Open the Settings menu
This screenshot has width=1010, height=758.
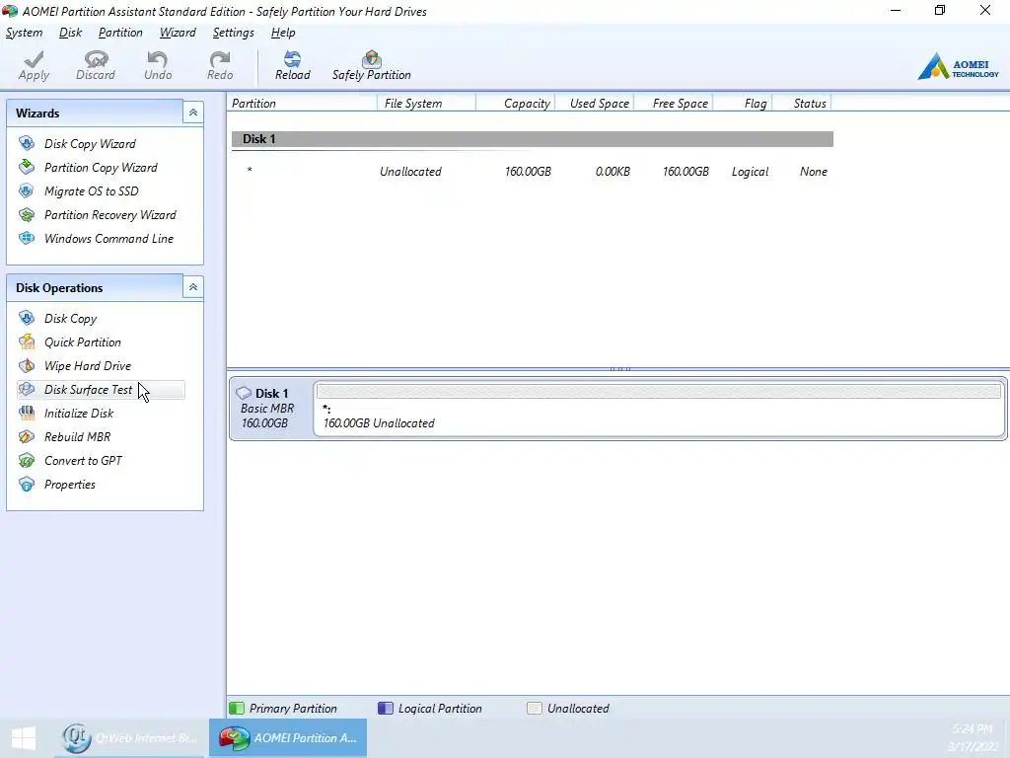pyautogui.click(x=233, y=33)
